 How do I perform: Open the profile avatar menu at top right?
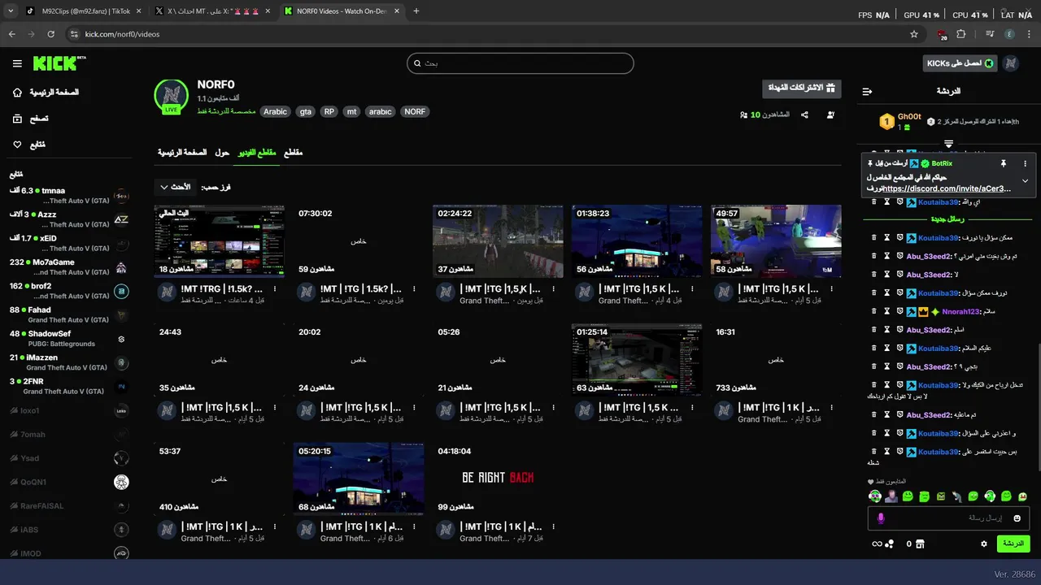(1011, 63)
